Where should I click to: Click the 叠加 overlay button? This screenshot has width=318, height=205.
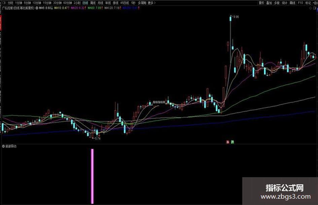269,3
